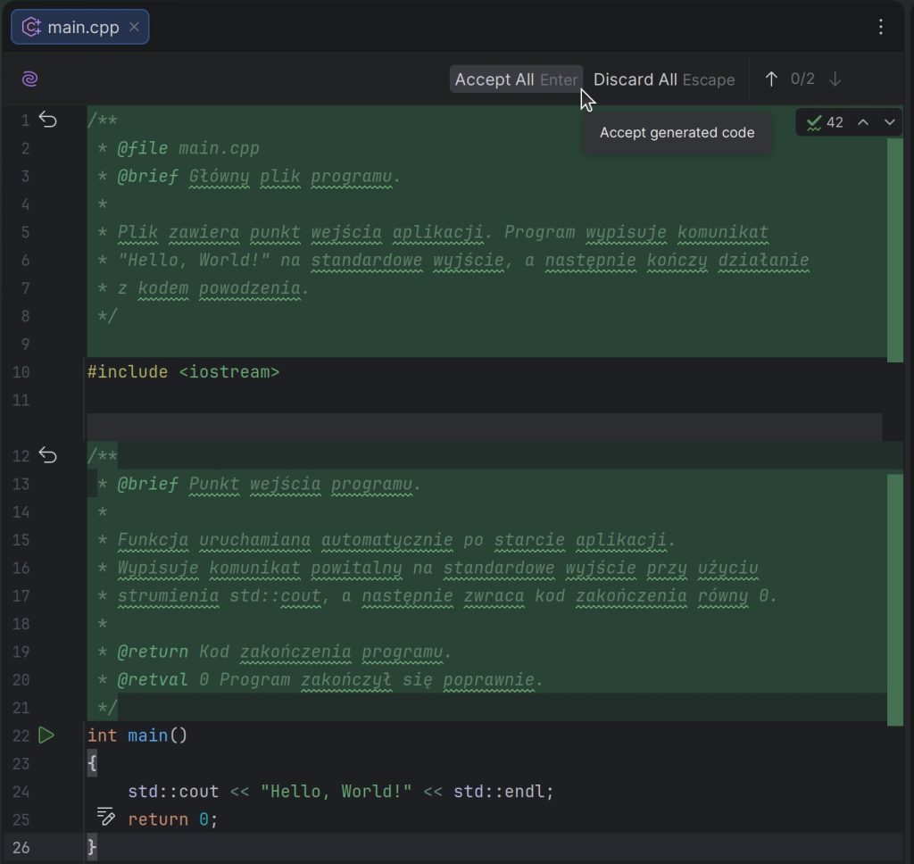This screenshot has width=914, height=864.
Task: Click the #include <iostream> line
Action: point(184,372)
